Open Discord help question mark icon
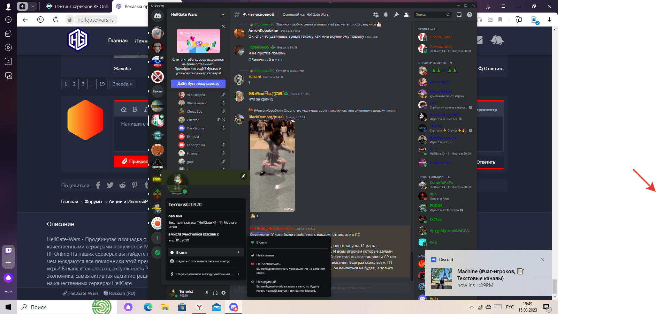 tap(470, 15)
